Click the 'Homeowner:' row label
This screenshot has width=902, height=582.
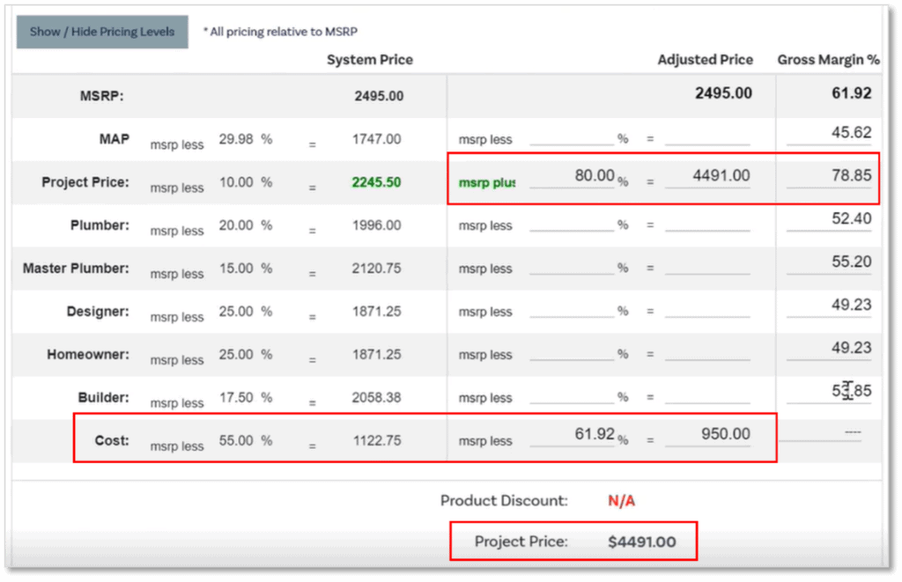point(88,355)
